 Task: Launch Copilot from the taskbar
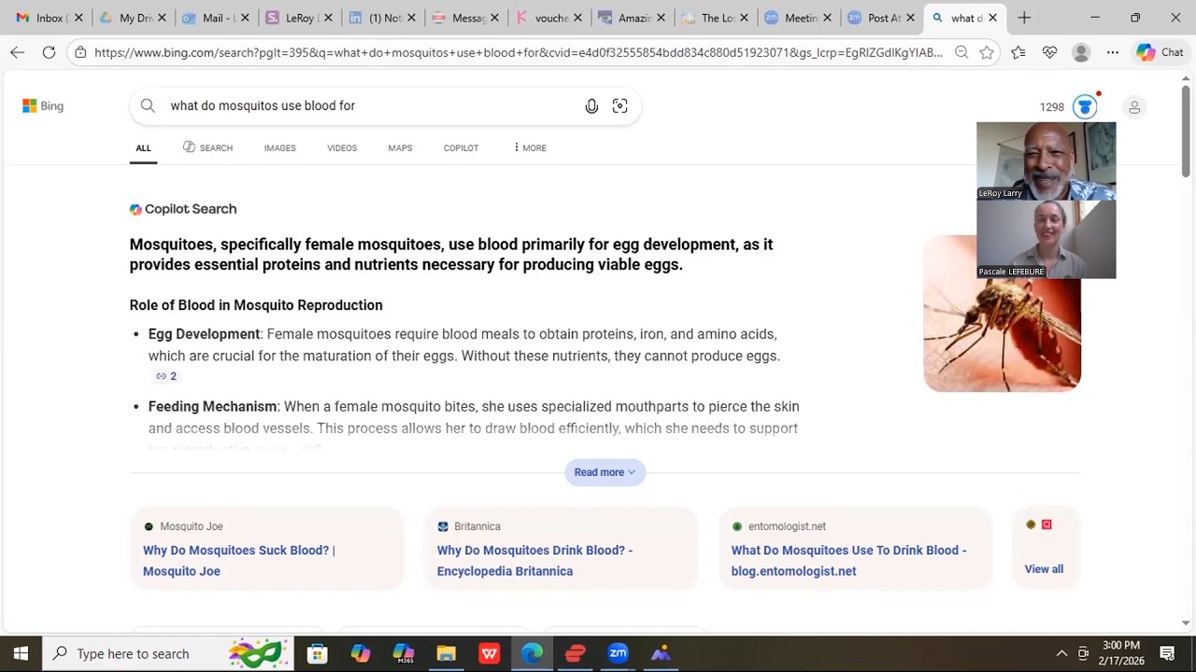pos(361,653)
